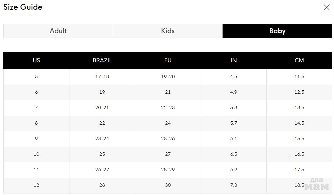Click the 5.7 inches cell

point(234,123)
